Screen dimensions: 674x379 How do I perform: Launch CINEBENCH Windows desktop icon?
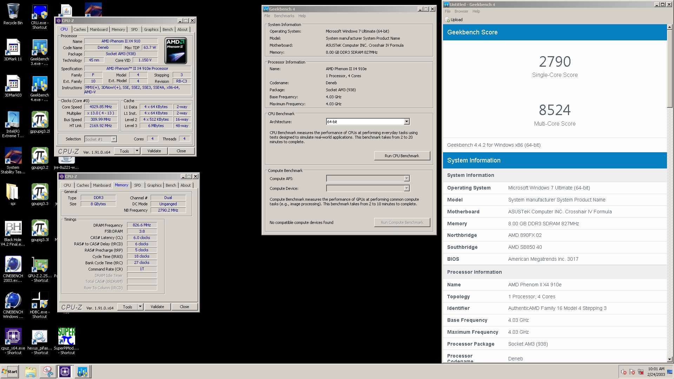(x=13, y=305)
